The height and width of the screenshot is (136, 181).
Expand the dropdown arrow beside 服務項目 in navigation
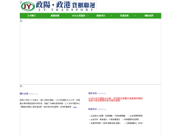[x=111, y=16]
